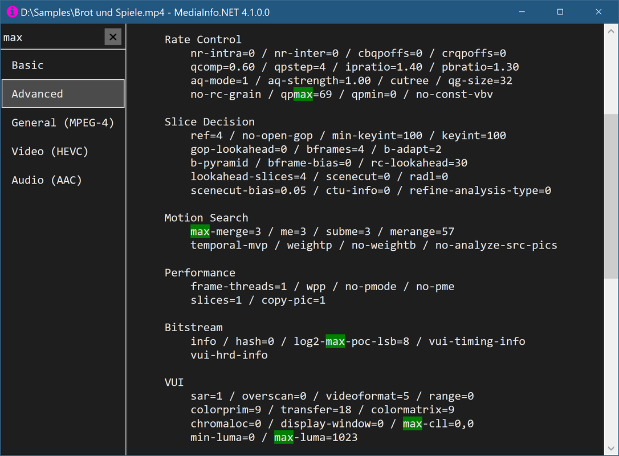Click the scrollbar down arrow
The image size is (619, 456).
pyautogui.click(x=611, y=448)
